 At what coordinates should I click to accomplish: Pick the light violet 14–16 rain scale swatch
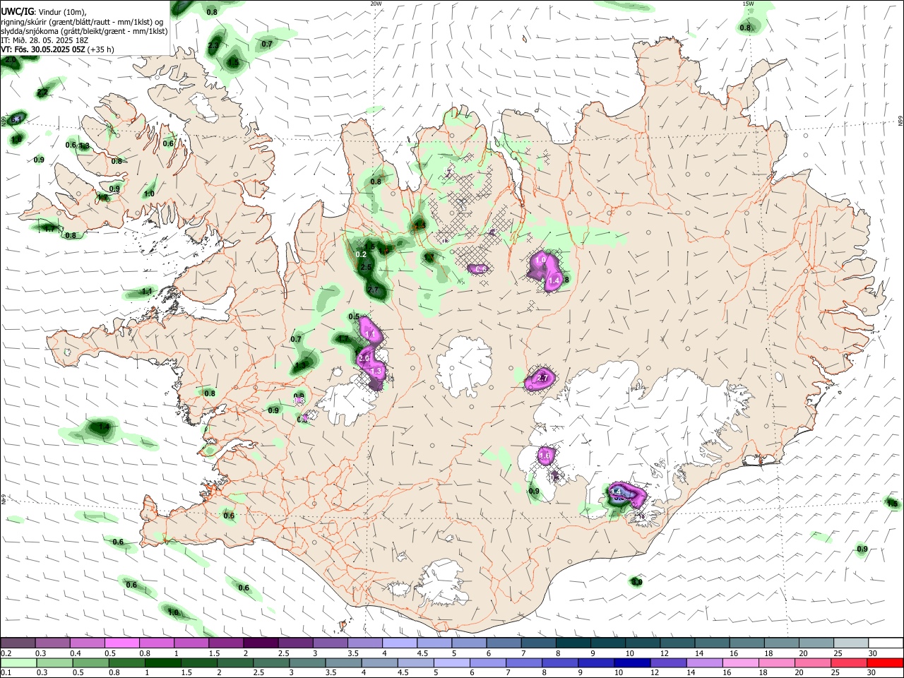pos(704,662)
